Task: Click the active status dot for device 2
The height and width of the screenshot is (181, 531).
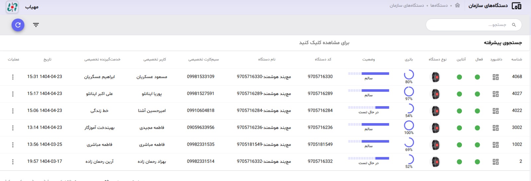Action: click(x=477, y=162)
